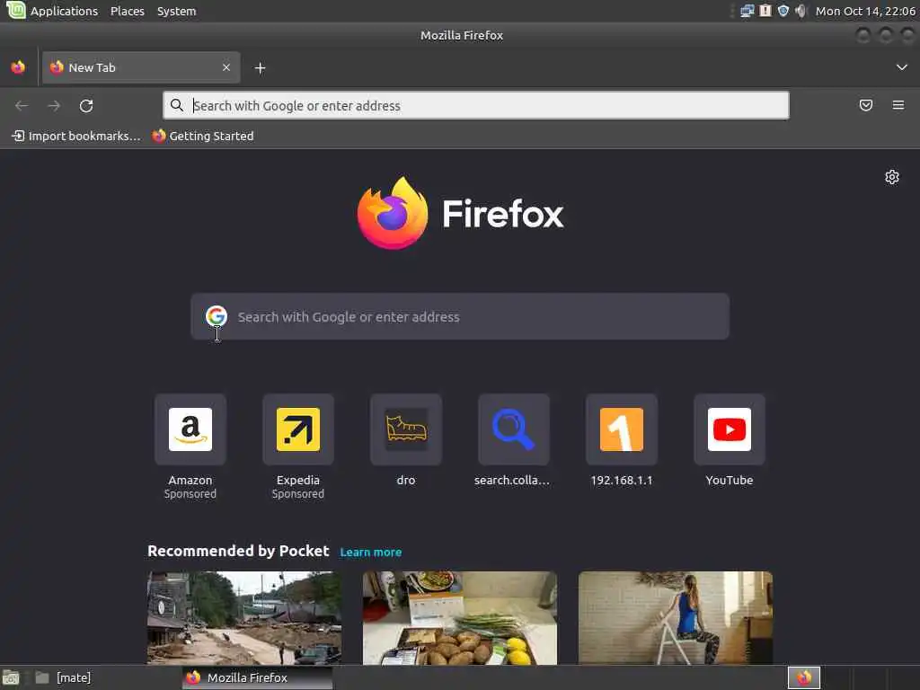Open Save to Pocket button
The height and width of the screenshot is (690, 920).
(865, 105)
